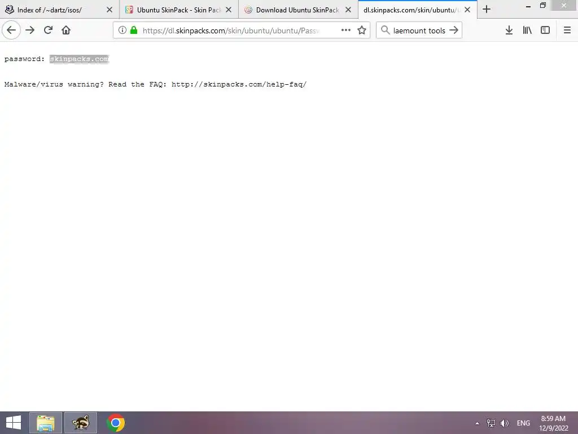Image resolution: width=578 pixels, height=434 pixels.
Task: Go forward to the next page
Action: [30, 31]
